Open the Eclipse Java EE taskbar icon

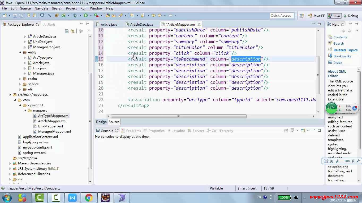tap(105, 197)
